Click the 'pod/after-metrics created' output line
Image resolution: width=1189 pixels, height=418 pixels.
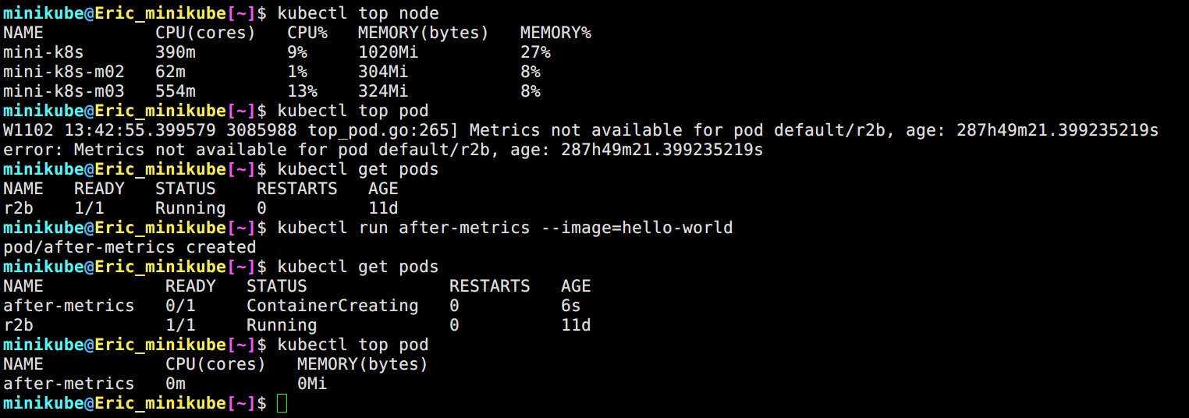(130, 247)
